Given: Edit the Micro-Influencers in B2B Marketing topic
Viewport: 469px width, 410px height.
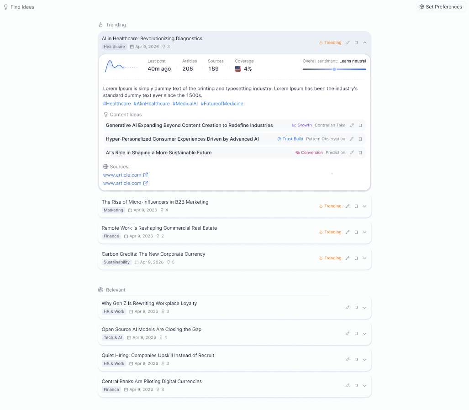Looking at the screenshot, I should [x=347, y=206].
